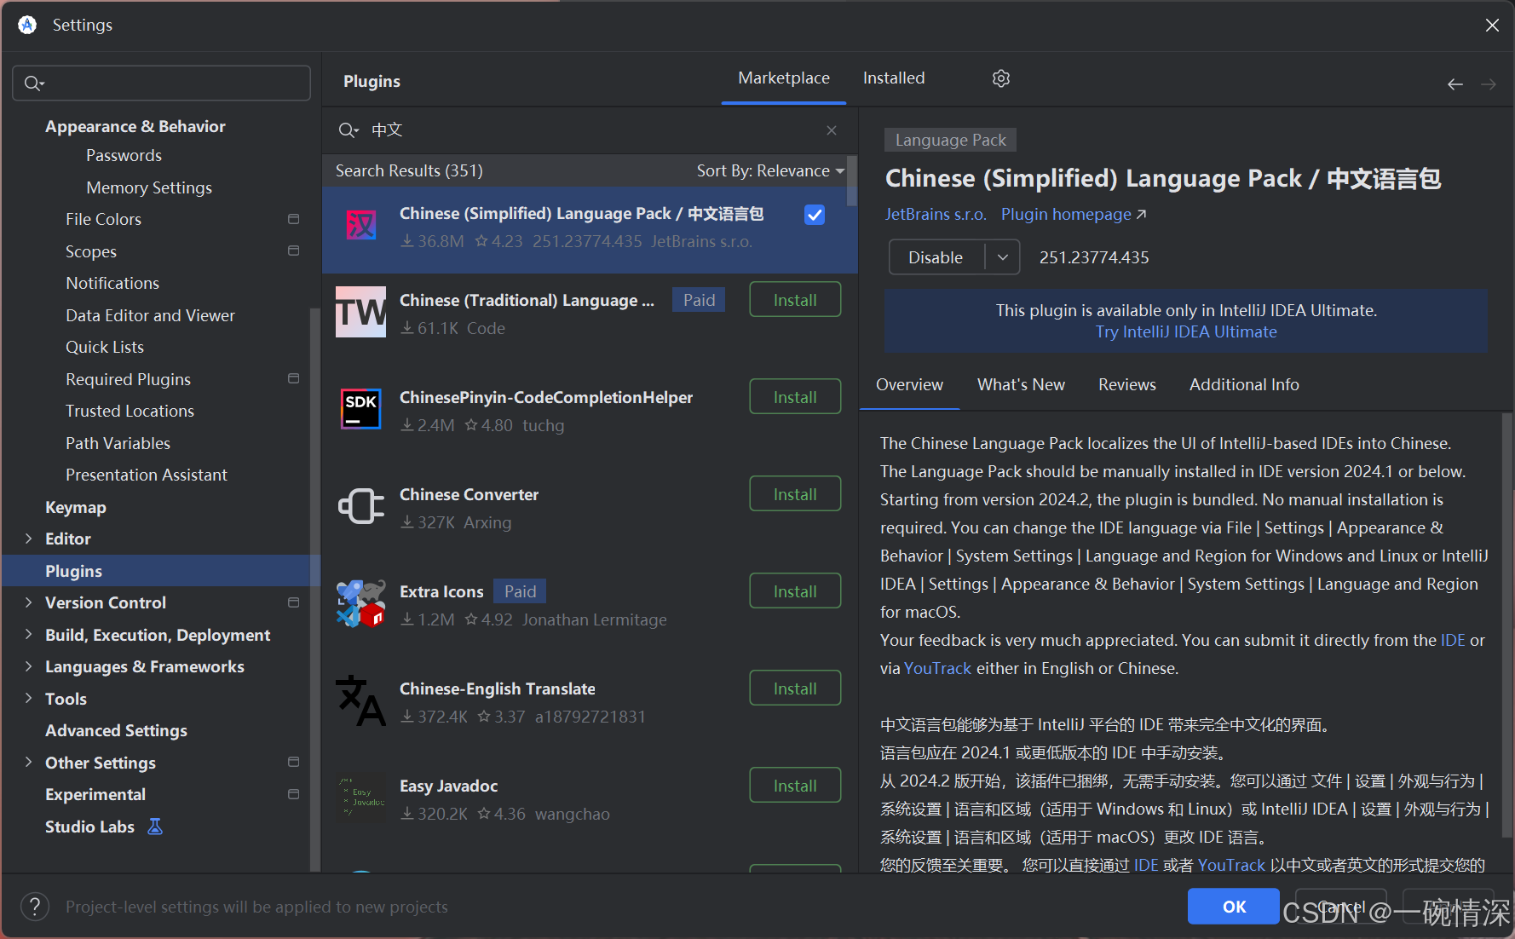Select Keymap in settings tree

click(76, 507)
